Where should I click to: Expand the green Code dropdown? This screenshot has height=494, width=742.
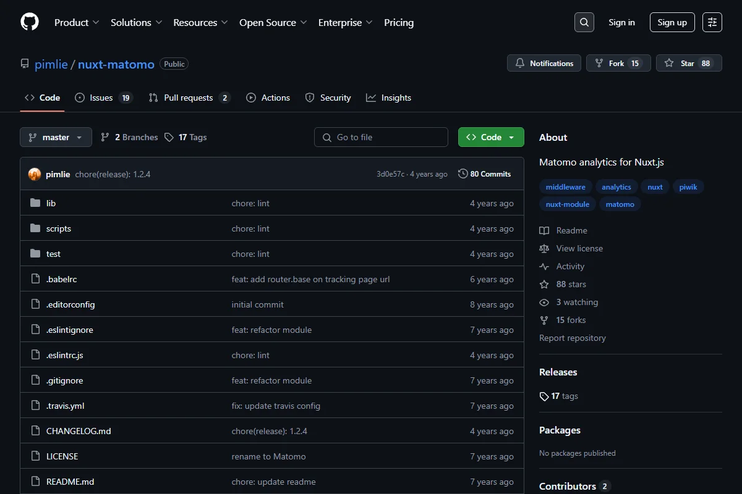click(491, 137)
